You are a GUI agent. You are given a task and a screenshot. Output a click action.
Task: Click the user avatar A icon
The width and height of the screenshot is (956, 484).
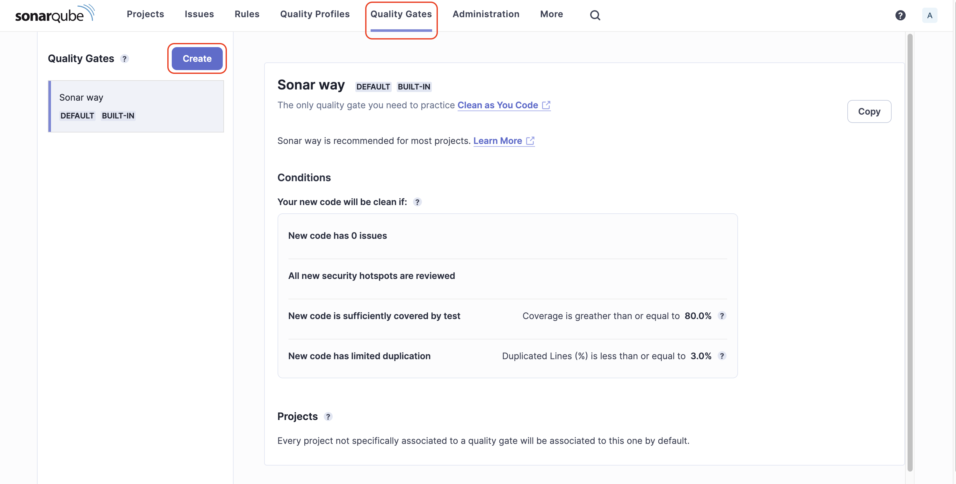point(929,15)
